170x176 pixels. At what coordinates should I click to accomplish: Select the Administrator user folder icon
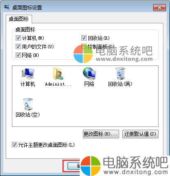click(x=58, y=74)
